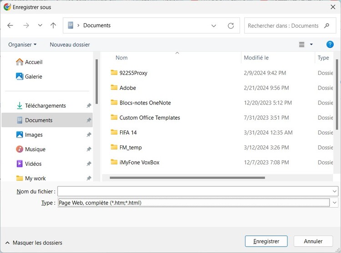Click the pin icon beside Documents
Image resolution: width=341 pixels, height=253 pixels.
[x=89, y=120]
